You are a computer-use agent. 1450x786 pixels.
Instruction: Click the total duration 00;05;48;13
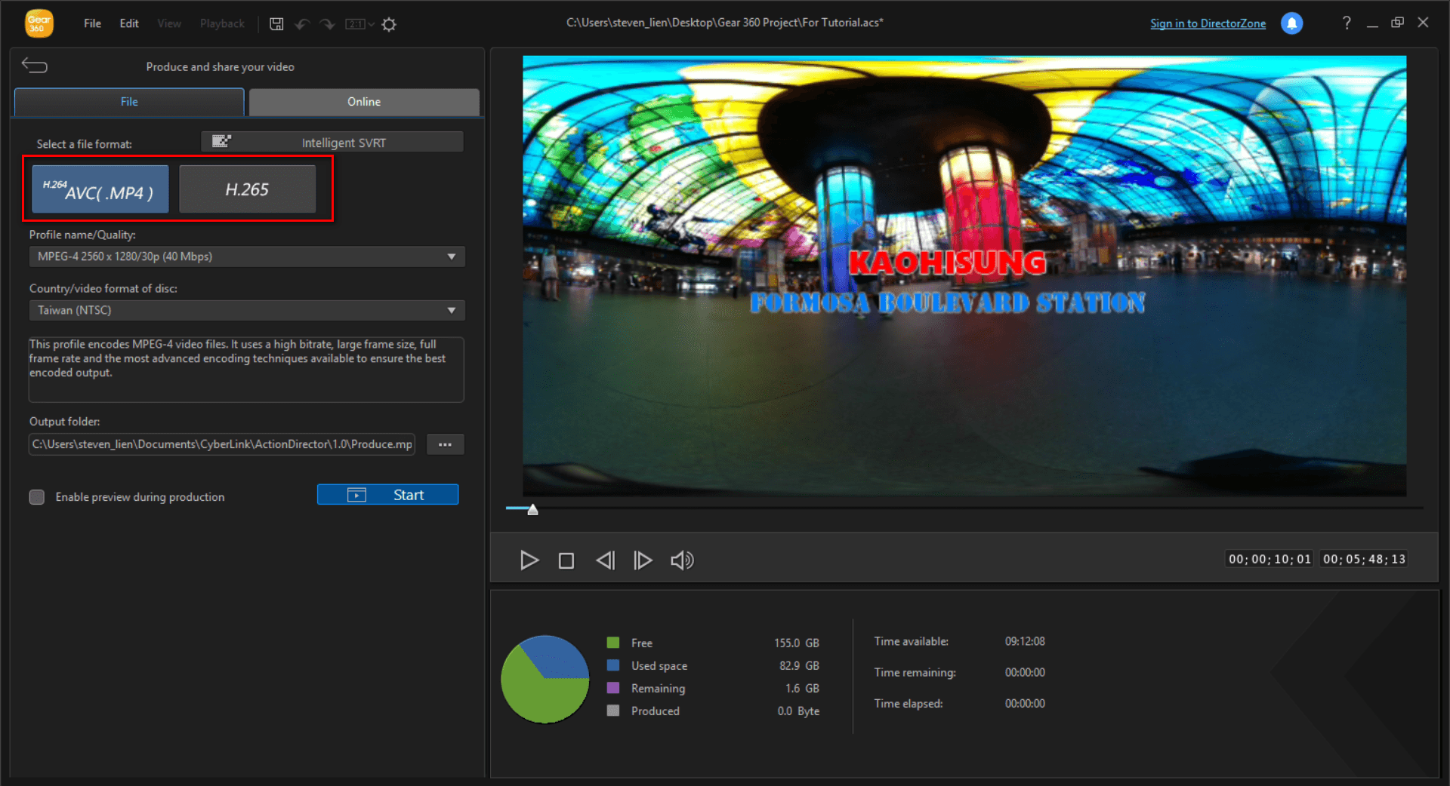click(x=1364, y=559)
